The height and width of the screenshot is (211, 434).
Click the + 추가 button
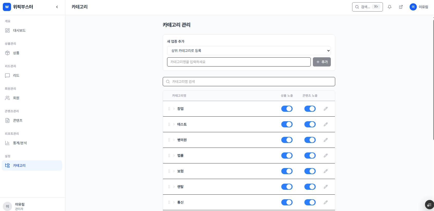coord(322,62)
